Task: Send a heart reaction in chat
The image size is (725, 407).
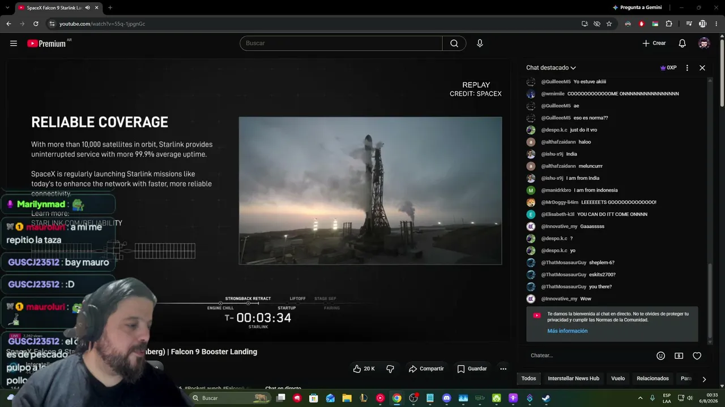Action: [x=697, y=356]
